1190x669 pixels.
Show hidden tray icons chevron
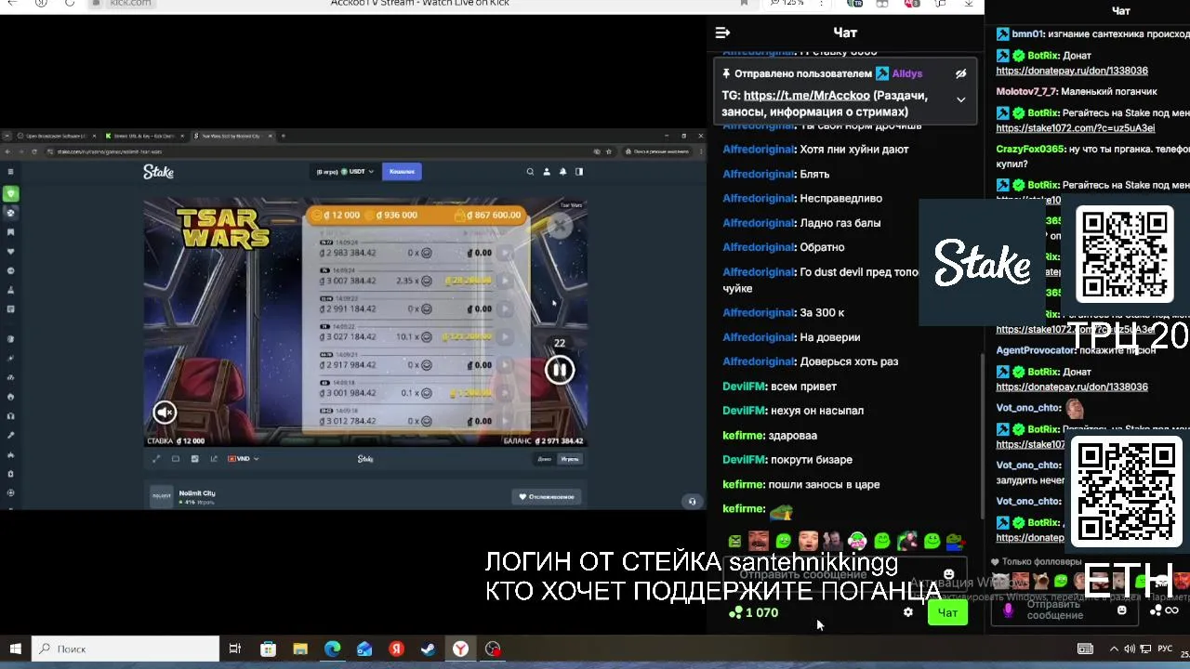(x=1114, y=649)
